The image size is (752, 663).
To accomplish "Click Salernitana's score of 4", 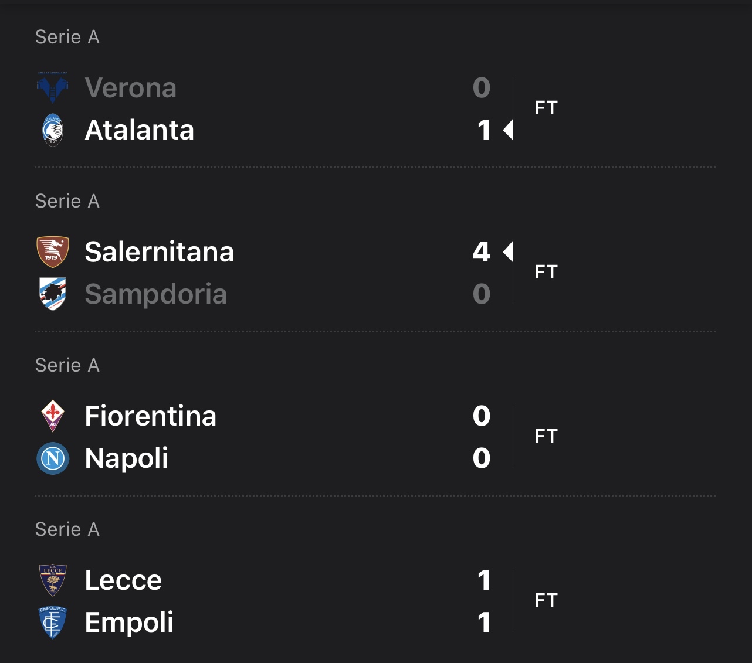I will [x=482, y=252].
